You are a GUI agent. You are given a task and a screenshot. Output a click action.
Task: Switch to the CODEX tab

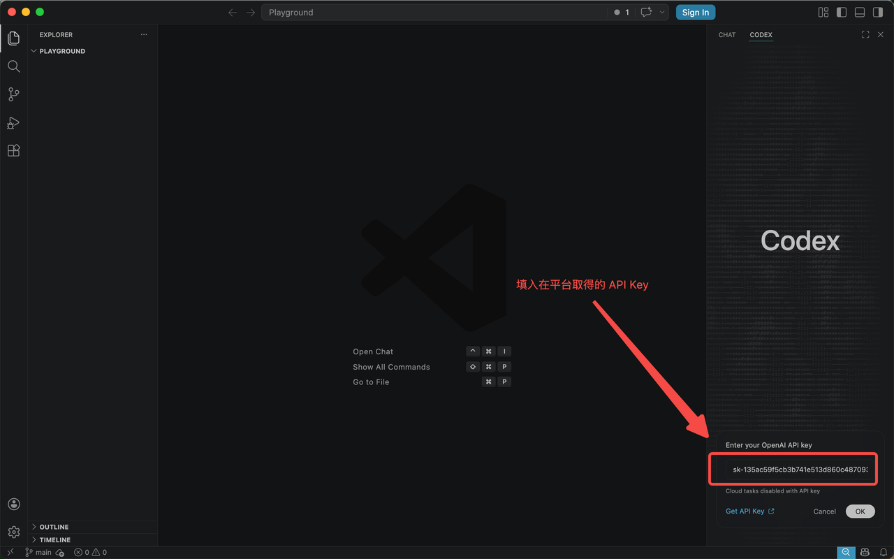(761, 35)
